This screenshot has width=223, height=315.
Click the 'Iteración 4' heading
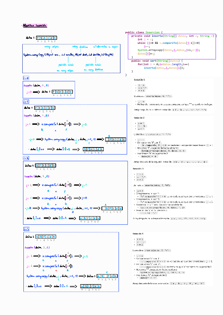point(138,234)
